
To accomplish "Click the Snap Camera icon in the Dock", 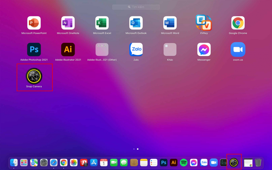I will pos(234,163).
